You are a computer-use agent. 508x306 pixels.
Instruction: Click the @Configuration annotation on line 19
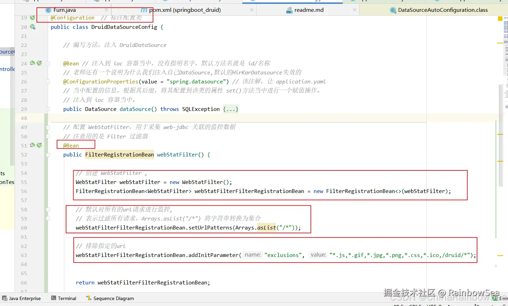[72, 18]
